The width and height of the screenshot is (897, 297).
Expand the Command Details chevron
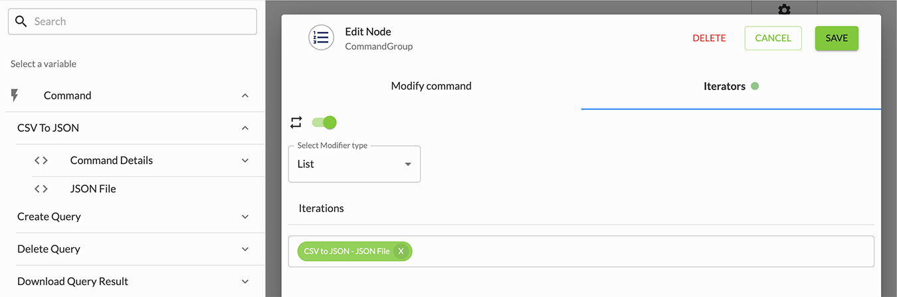245,160
